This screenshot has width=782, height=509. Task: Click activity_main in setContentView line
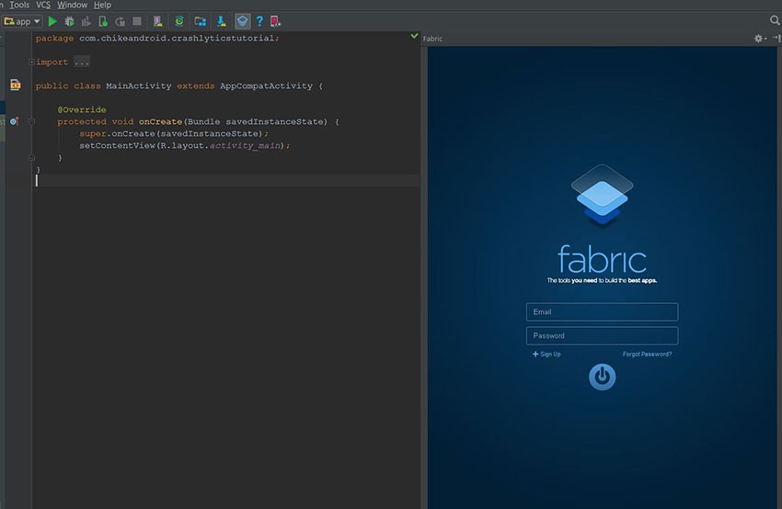tap(247, 145)
